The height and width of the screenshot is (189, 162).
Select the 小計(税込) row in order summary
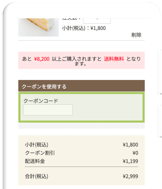(x=82, y=145)
